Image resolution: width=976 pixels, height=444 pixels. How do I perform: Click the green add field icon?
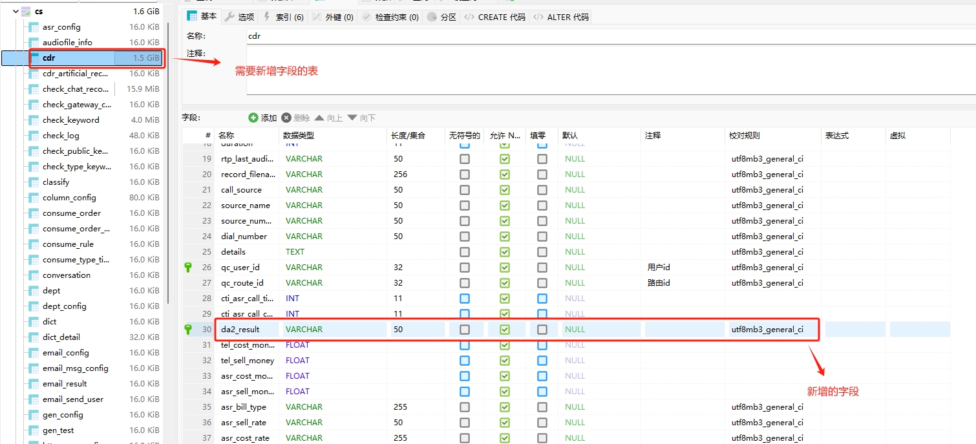click(253, 118)
